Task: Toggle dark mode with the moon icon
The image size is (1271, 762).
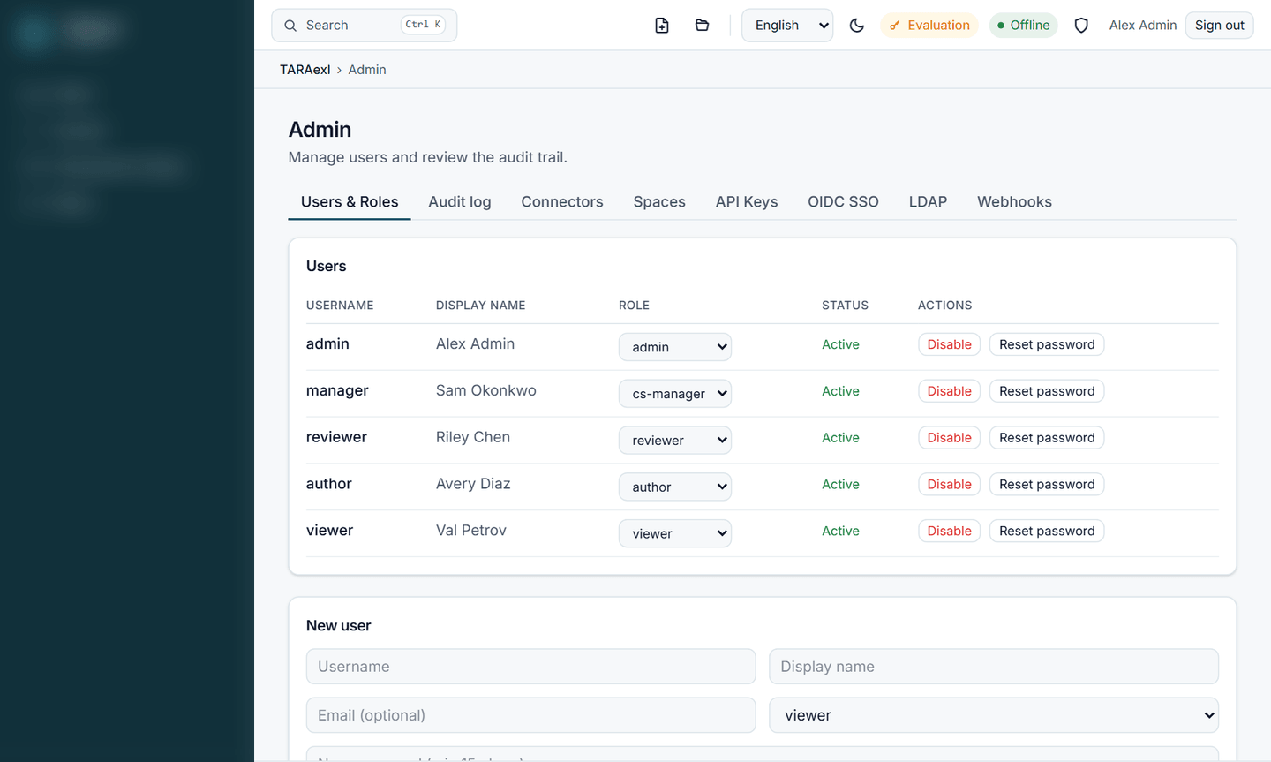Action: 857,26
